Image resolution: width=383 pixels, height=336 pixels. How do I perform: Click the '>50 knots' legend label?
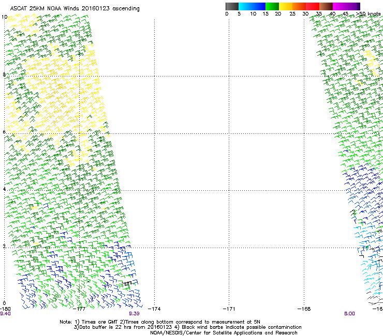click(x=368, y=14)
